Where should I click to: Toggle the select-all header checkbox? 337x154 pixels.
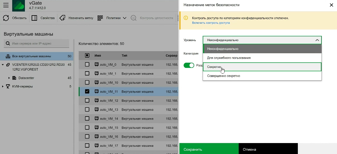87,56
